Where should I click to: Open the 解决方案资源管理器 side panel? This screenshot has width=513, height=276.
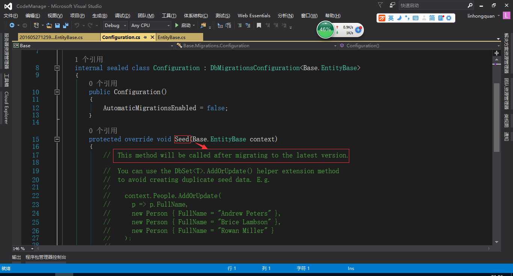[x=507, y=54]
